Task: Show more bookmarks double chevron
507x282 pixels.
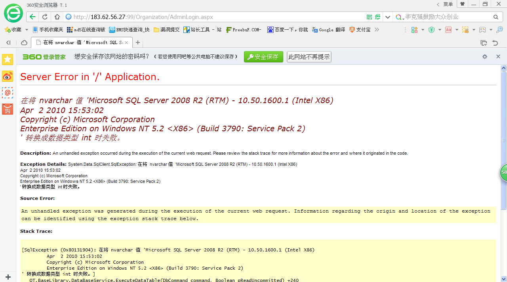Action: pos(377,30)
